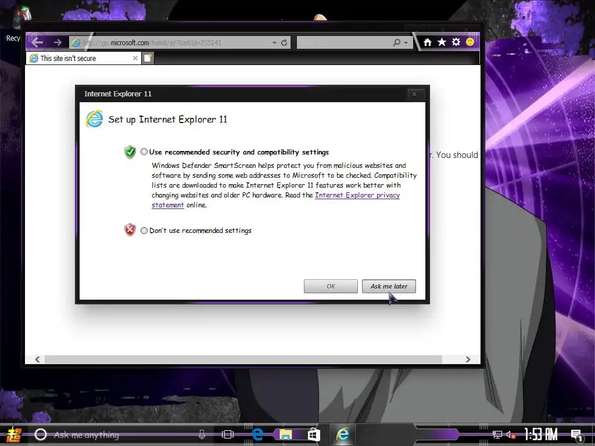Viewport: 595px width, 446px height.
Task: Refresh the page with the reload icon
Action: point(284,42)
